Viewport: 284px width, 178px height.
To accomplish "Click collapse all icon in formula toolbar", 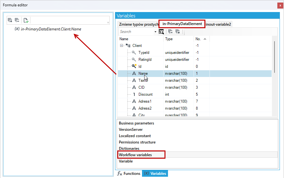I will pos(17,20).
